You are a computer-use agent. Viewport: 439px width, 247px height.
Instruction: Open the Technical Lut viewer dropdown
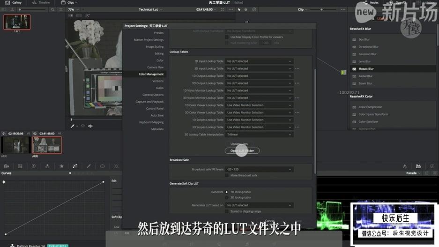(x=150, y=9)
